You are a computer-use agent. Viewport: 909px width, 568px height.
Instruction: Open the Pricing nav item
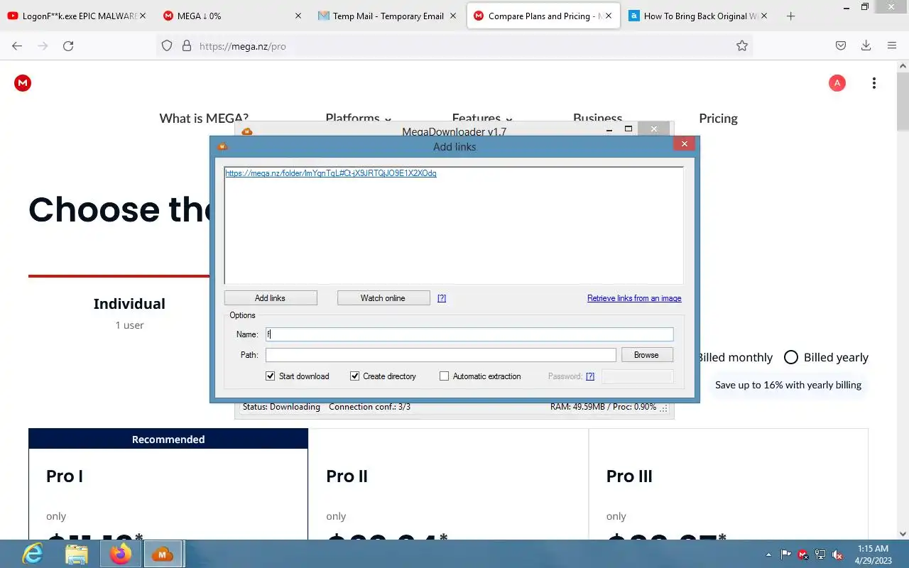[x=718, y=119]
